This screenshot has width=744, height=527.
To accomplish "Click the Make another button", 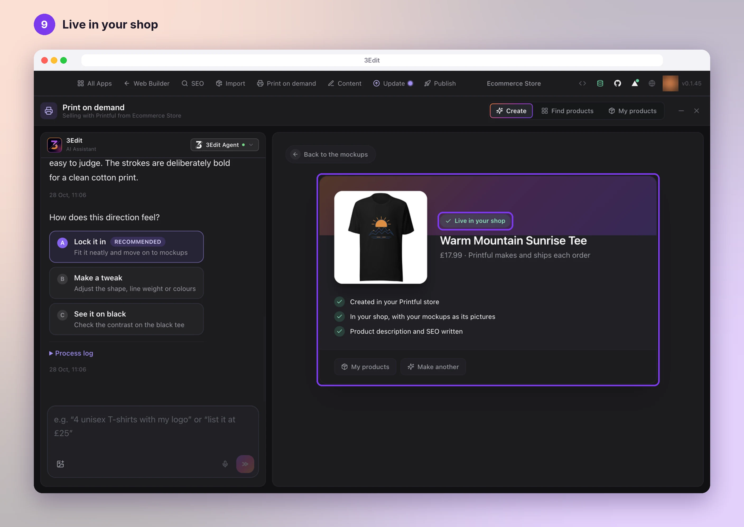I will tap(433, 367).
